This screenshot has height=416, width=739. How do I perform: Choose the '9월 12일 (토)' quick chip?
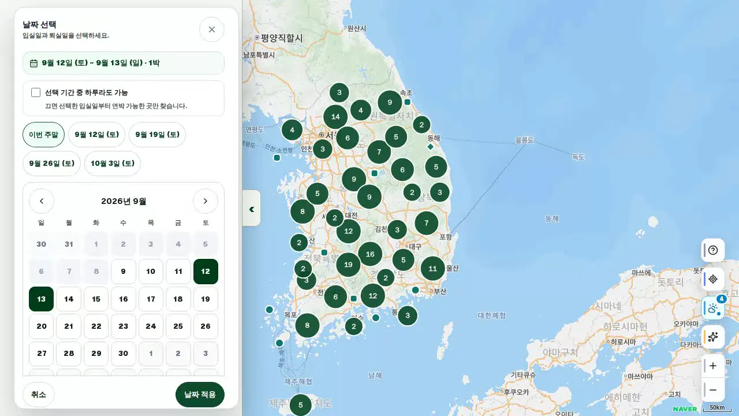pos(96,135)
